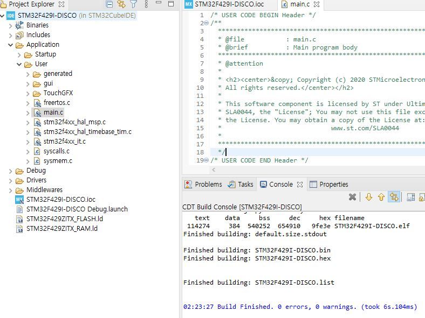Open the filter icon in Project Explorer
Image resolution: width=425 pixels, height=318 pixels.
pos(134,4)
